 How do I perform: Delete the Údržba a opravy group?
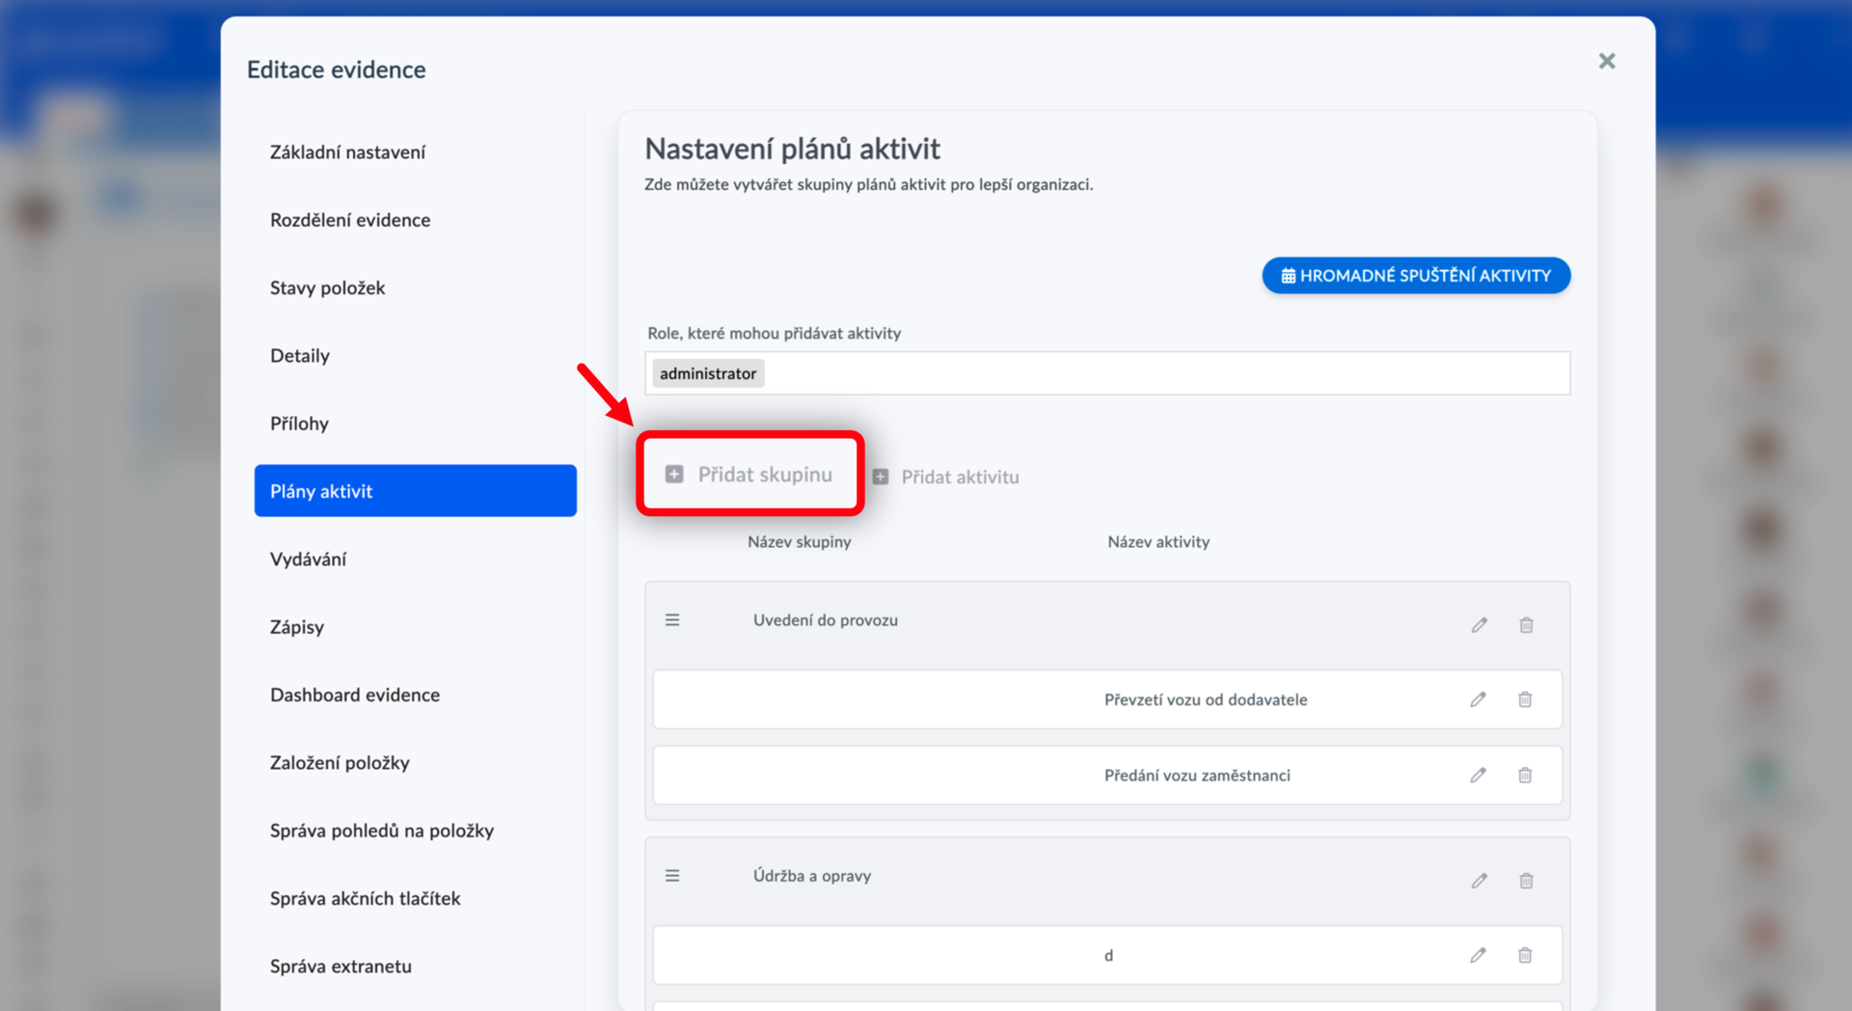1526,881
